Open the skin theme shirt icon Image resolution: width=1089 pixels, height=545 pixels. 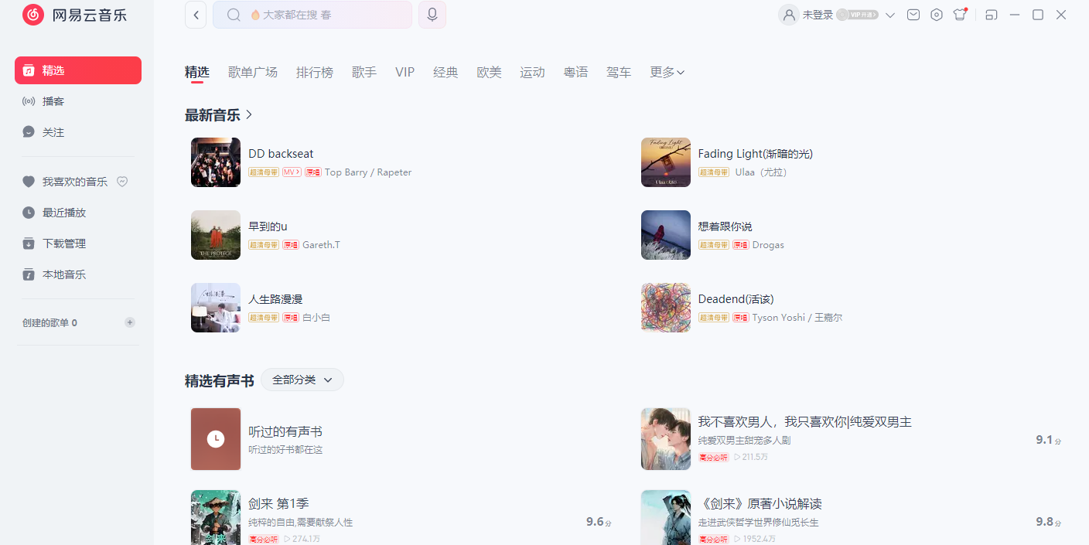click(x=960, y=15)
